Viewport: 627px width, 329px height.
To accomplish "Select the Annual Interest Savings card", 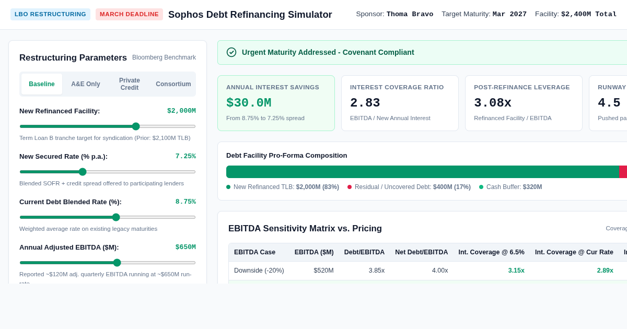I will pos(276,103).
